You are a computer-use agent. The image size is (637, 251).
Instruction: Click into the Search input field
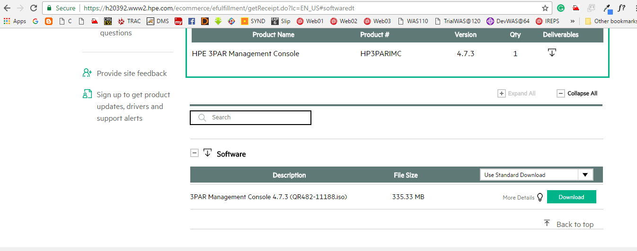point(250,117)
